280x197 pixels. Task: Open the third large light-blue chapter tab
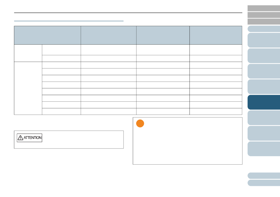pos(264,71)
